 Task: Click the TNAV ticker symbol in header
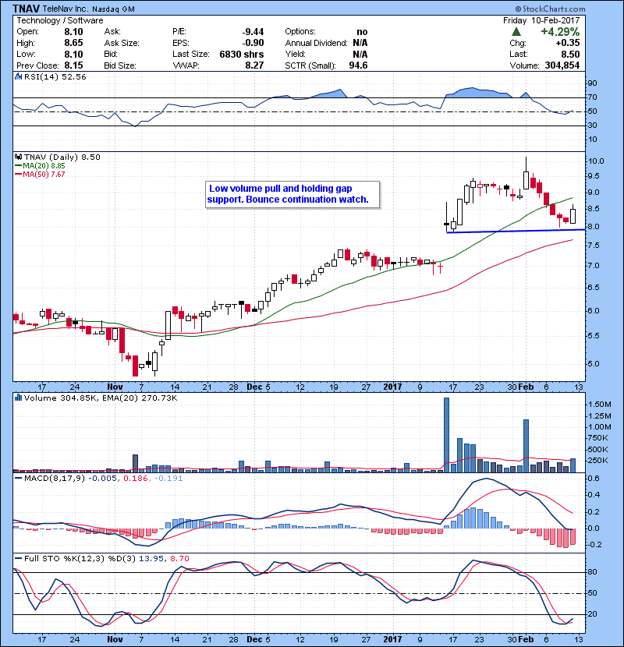tap(26, 9)
